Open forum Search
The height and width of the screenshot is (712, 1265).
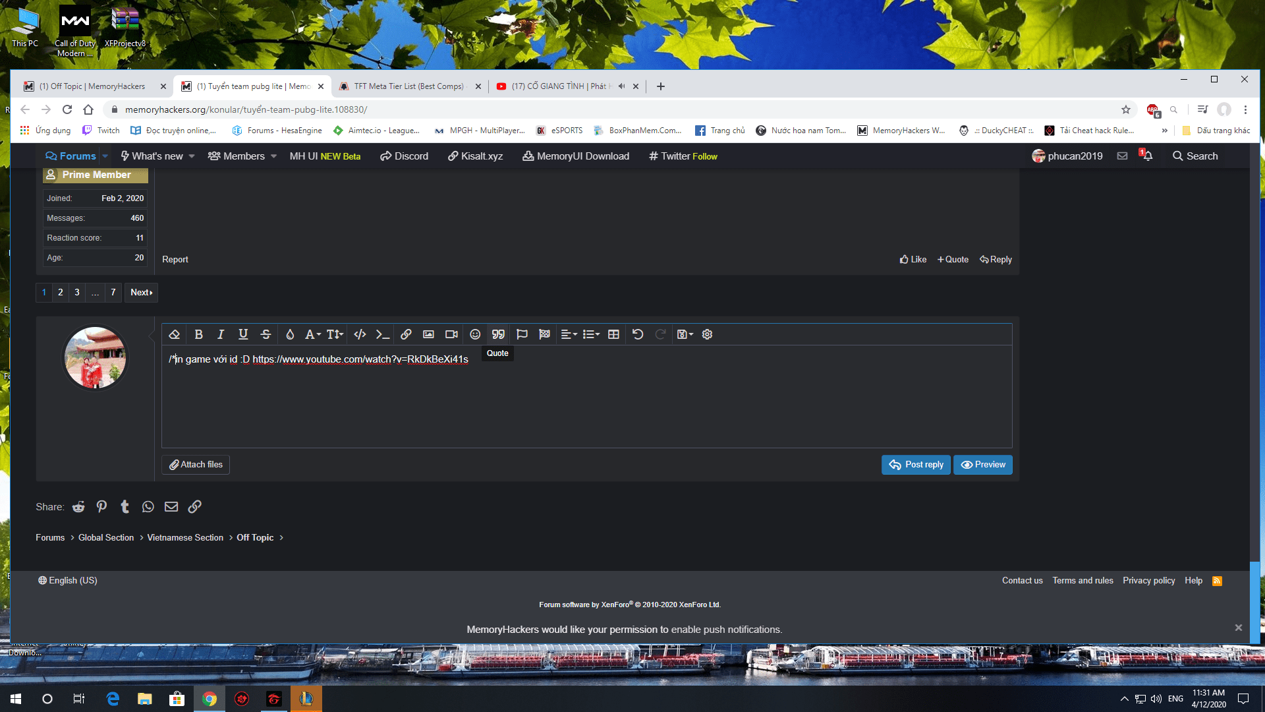pyautogui.click(x=1195, y=156)
